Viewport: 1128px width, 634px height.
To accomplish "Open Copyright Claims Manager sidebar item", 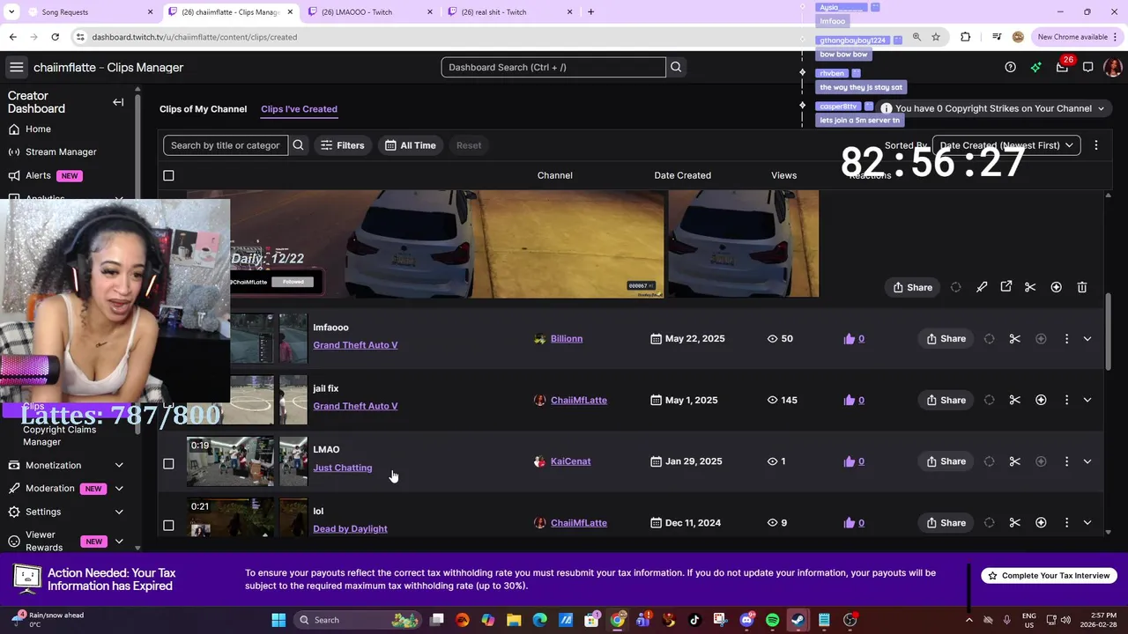I will 59,435.
